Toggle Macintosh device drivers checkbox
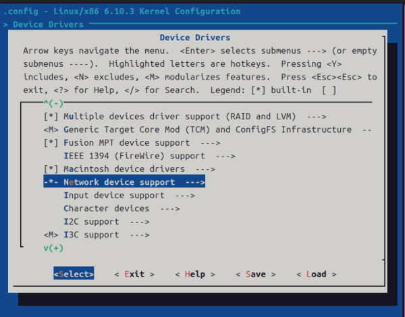 pos(51,169)
